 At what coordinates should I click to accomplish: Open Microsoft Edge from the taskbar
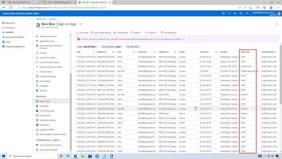click(75, 156)
